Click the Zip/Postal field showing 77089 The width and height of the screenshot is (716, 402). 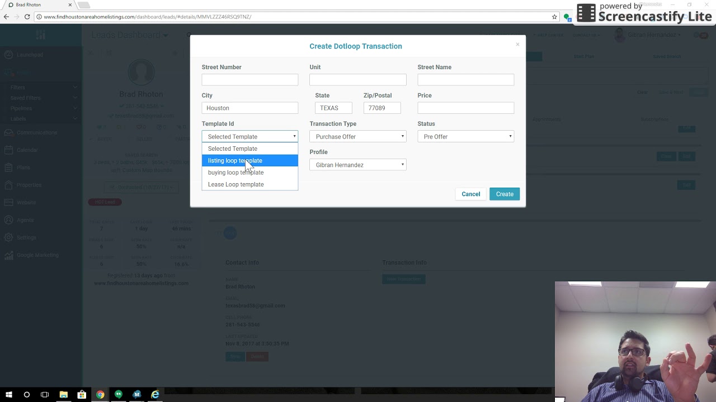click(x=382, y=108)
